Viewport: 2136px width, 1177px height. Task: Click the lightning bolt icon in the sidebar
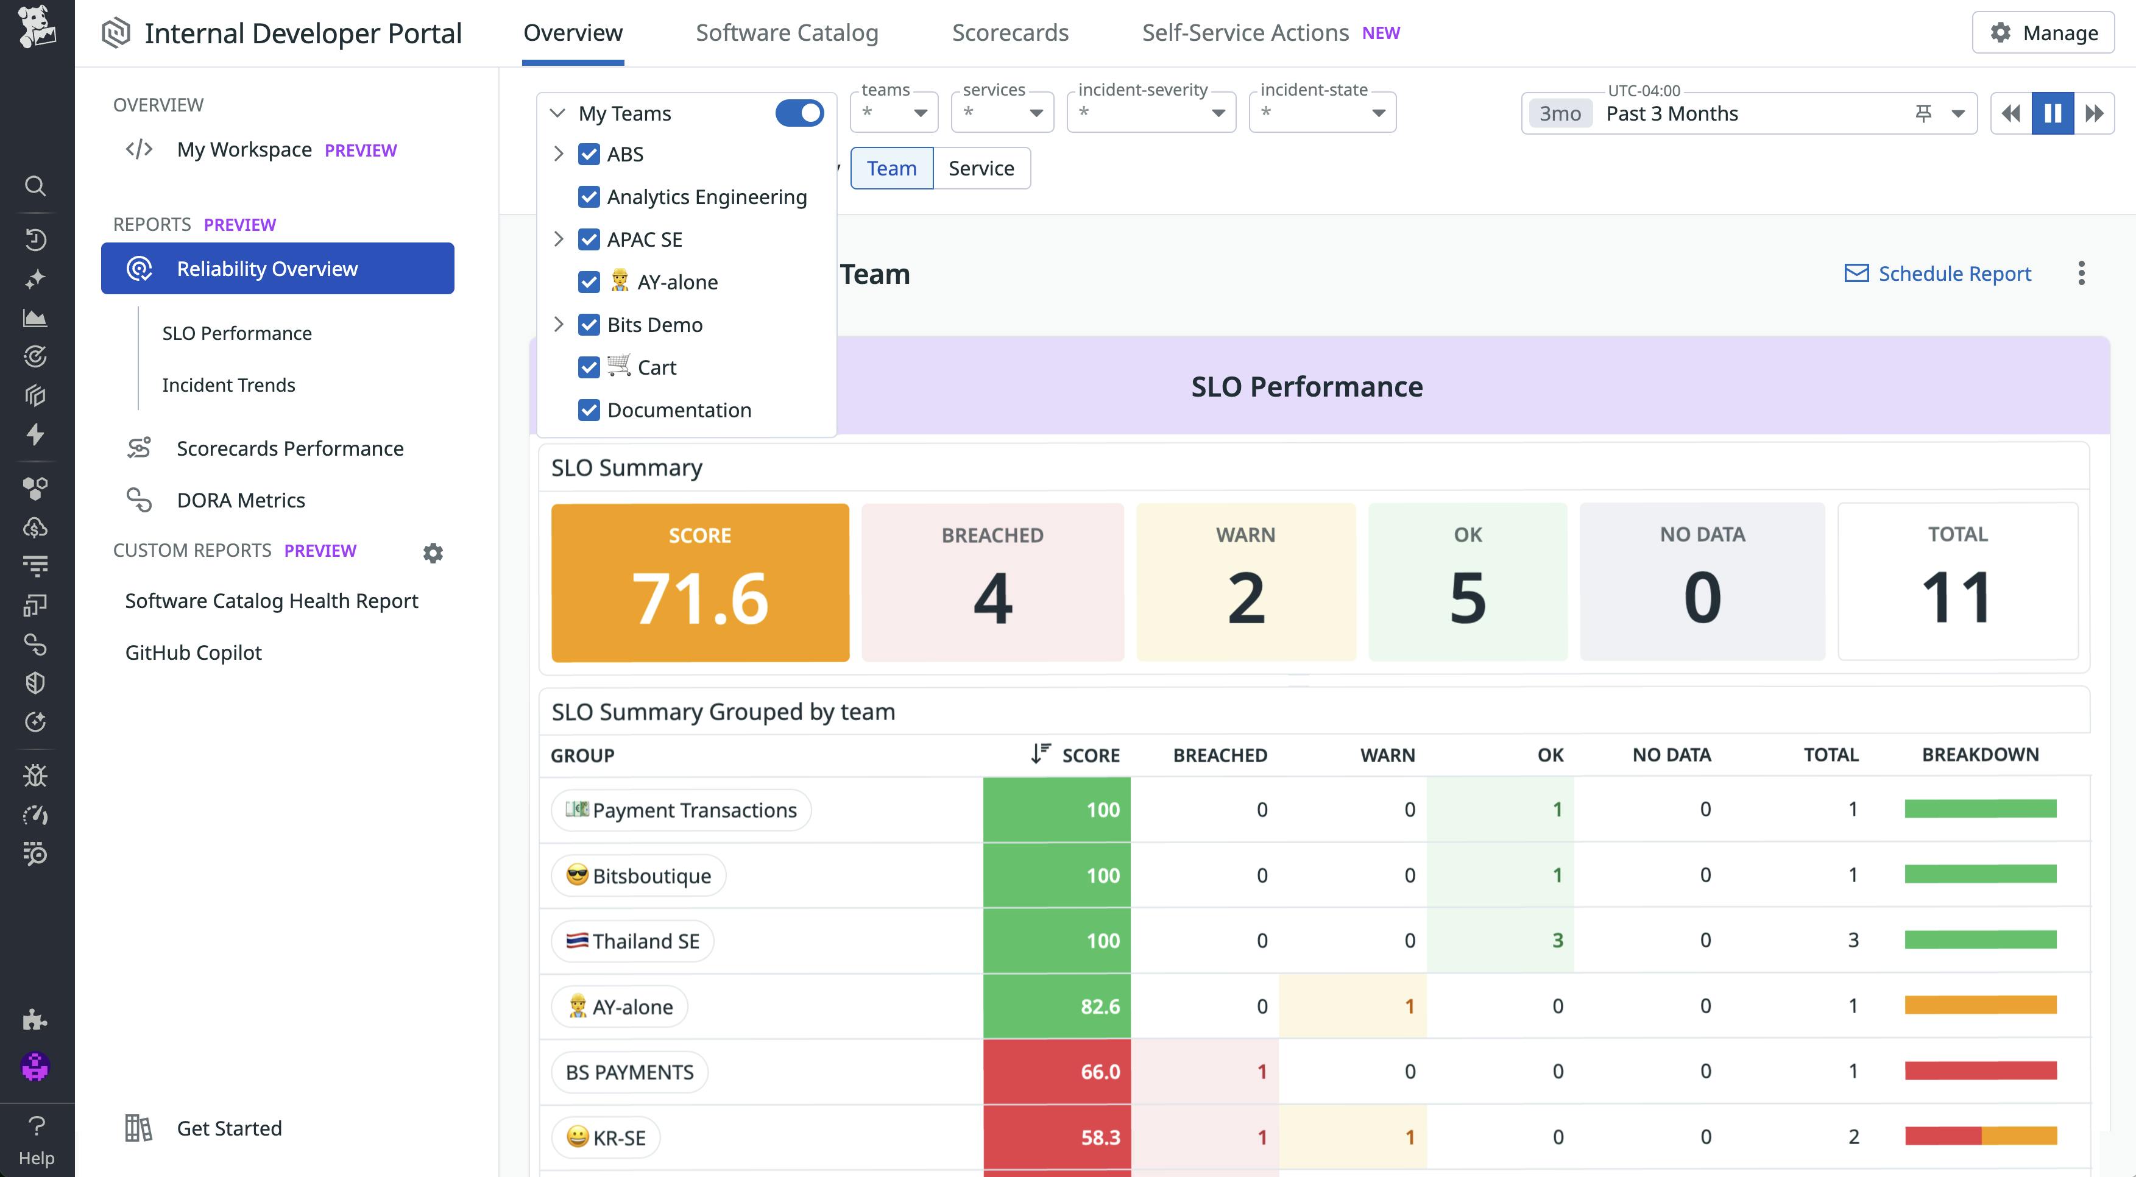point(35,435)
